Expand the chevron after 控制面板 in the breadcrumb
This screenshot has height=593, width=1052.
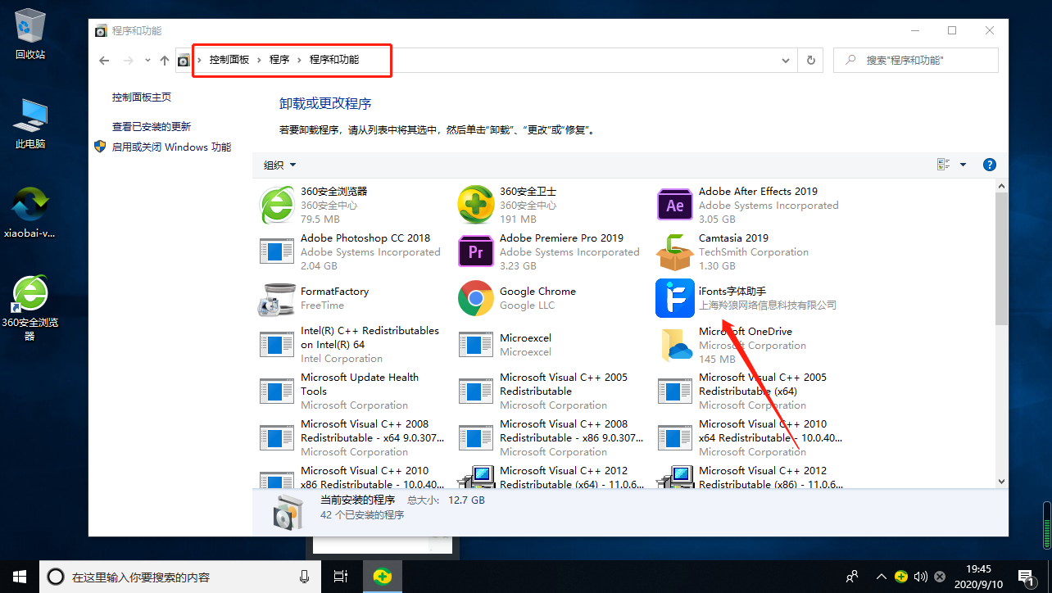259,60
